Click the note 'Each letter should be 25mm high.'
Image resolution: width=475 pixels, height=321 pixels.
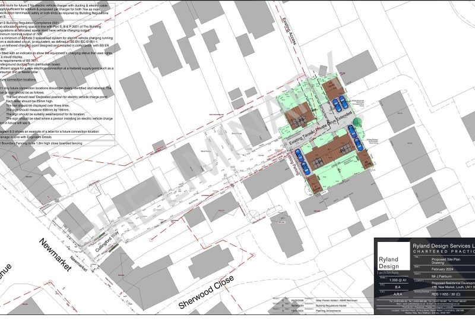coord(29,101)
